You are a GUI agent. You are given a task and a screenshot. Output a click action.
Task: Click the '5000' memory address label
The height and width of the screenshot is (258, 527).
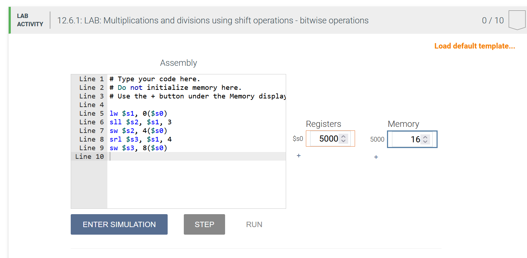click(377, 139)
